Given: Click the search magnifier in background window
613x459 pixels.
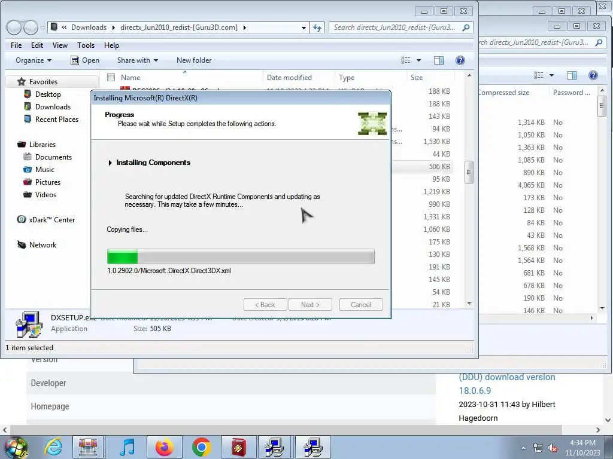Looking at the screenshot, I should click(599, 42).
